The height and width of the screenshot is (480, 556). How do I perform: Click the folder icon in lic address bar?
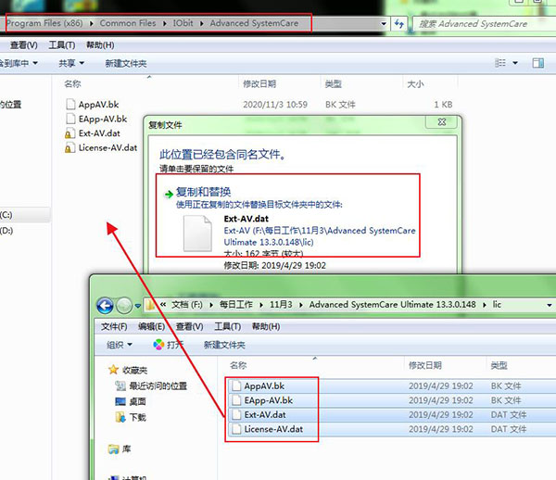pos(150,305)
